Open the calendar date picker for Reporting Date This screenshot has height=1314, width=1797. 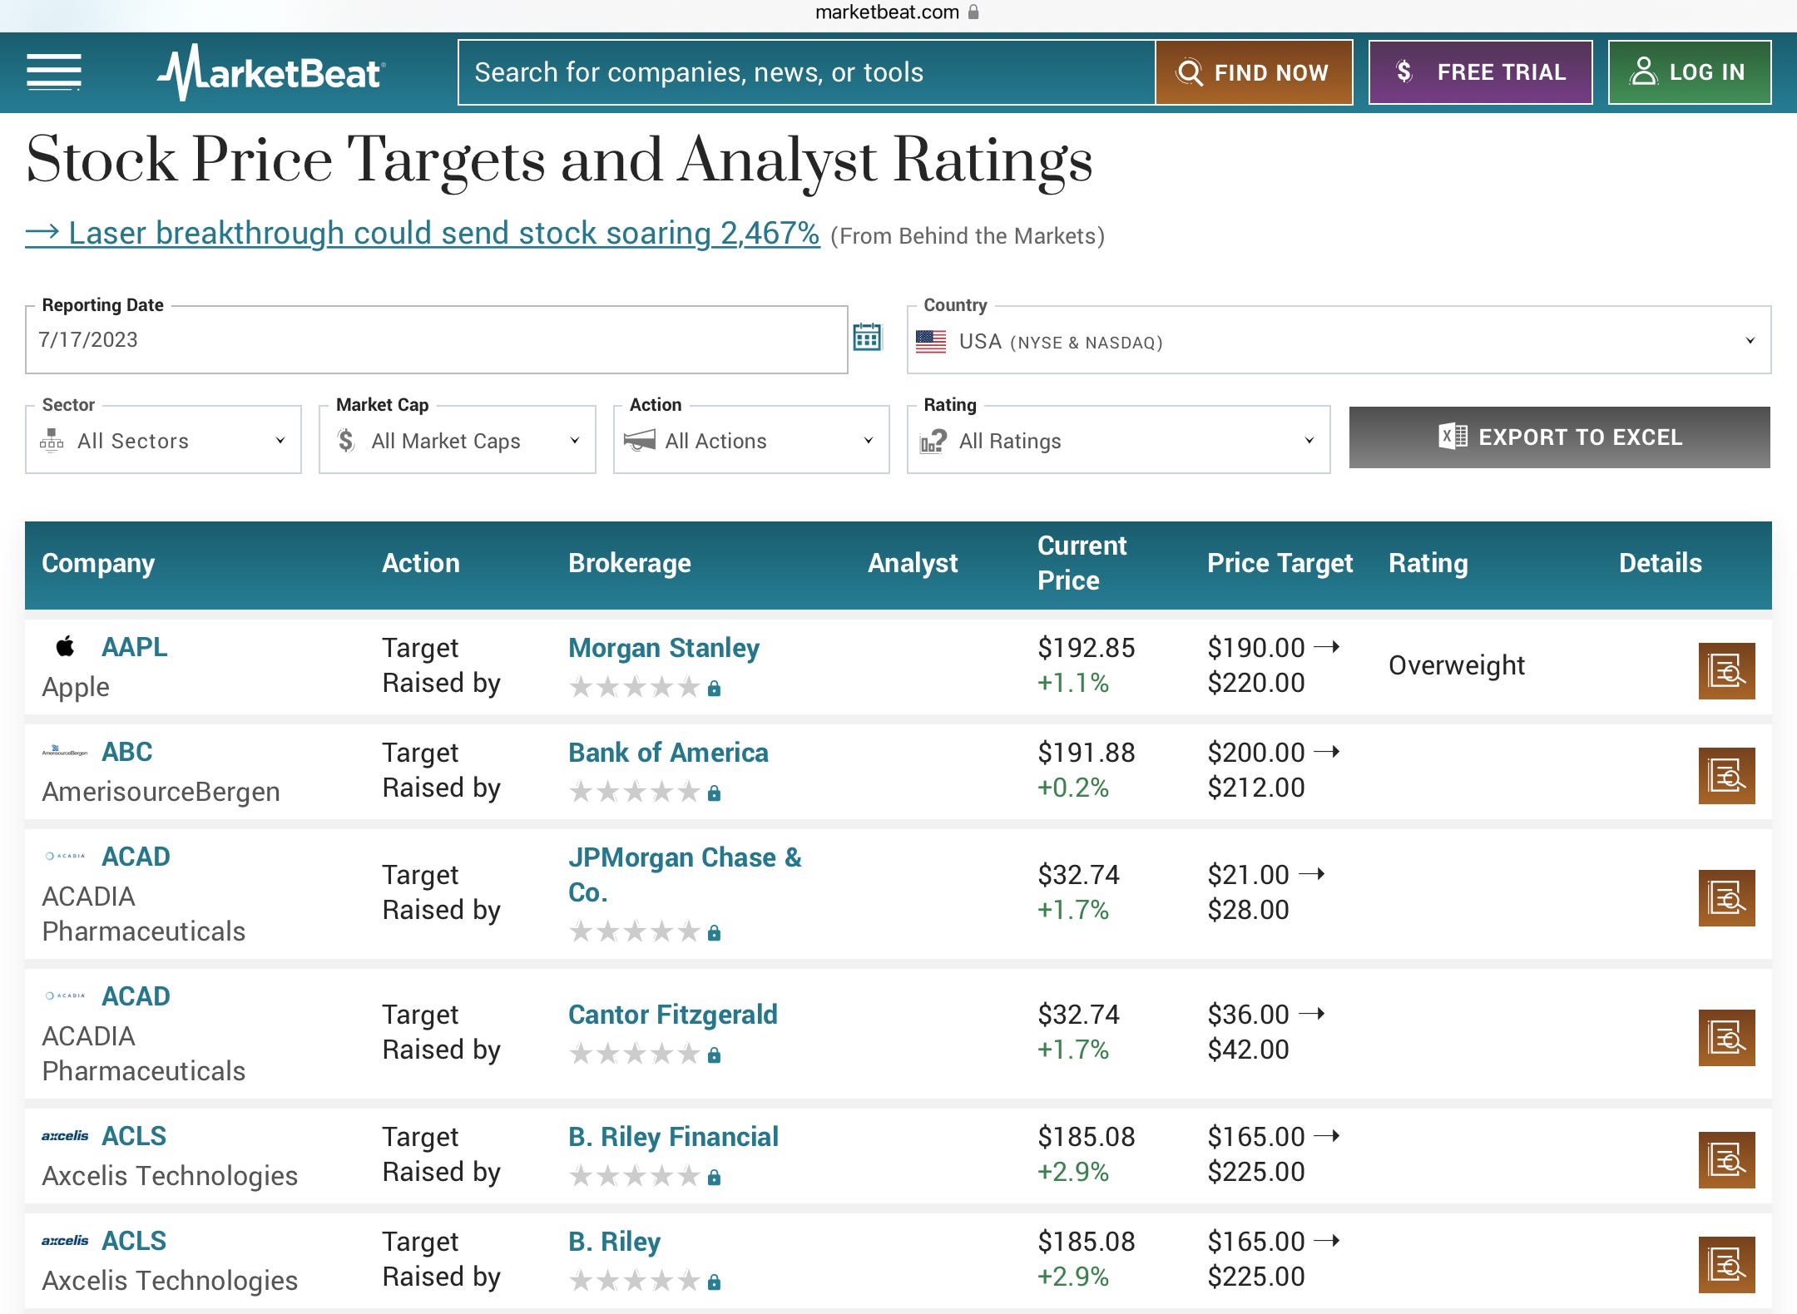tap(868, 338)
